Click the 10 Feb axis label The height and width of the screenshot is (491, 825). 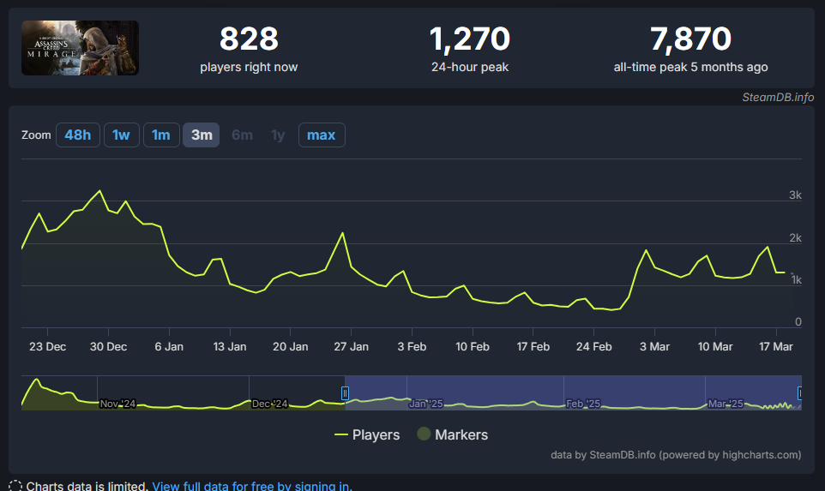click(x=473, y=347)
